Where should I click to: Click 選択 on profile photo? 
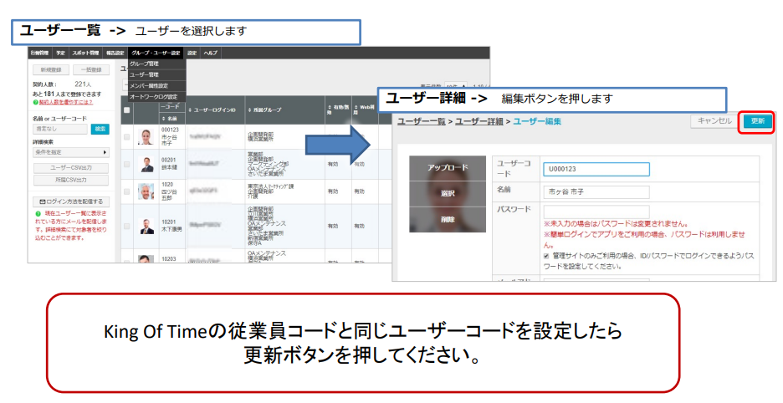pyautogui.click(x=448, y=194)
